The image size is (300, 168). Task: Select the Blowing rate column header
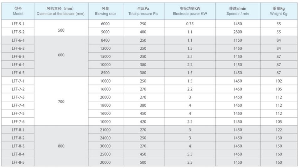(105, 12)
